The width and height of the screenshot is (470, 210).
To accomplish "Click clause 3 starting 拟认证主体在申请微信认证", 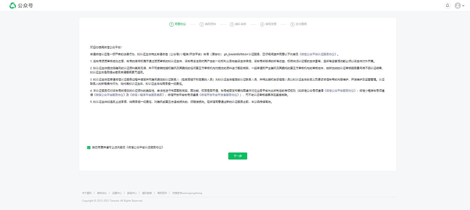I will click(x=237, y=81).
